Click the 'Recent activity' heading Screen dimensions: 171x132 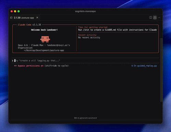[87, 35]
